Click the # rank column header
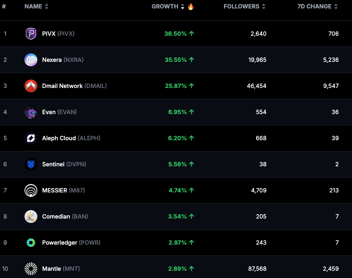The height and width of the screenshot is (278, 352). pos(4,6)
